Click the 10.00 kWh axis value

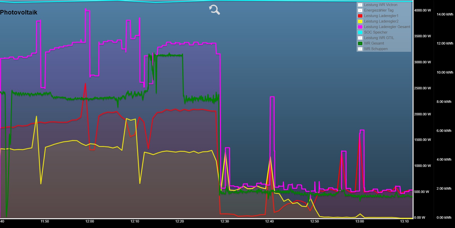(445, 72)
